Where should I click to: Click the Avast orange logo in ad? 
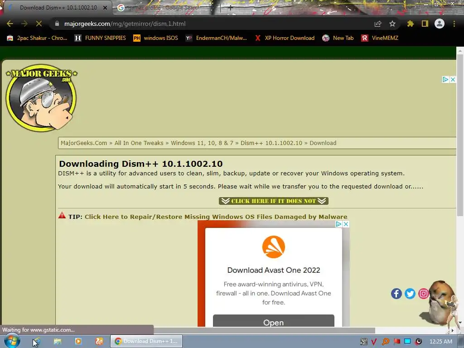[x=273, y=247]
